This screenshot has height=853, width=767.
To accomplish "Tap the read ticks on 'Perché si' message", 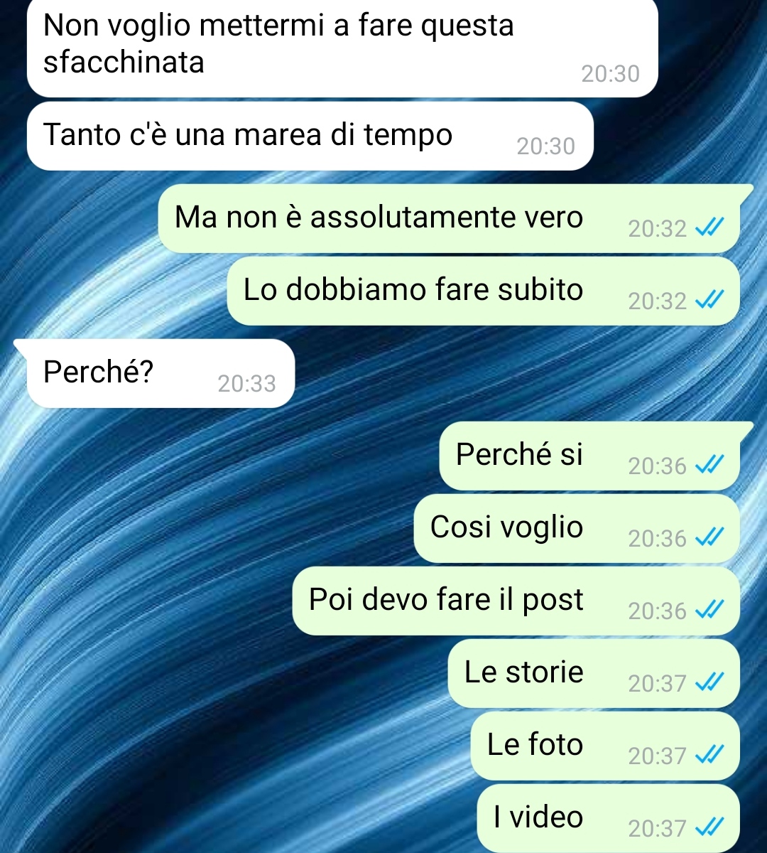I will [x=709, y=464].
